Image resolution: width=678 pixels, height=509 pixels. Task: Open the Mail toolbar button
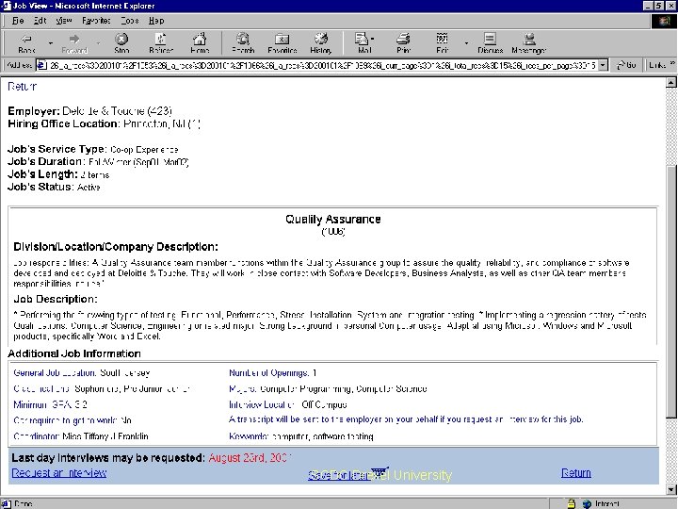(x=364, y=43)
